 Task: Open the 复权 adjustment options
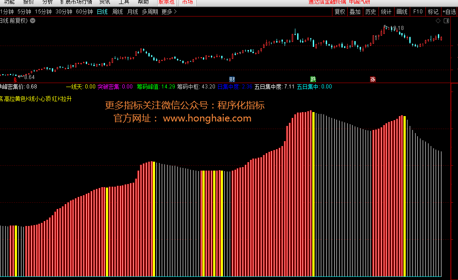(x=340, y=12)
